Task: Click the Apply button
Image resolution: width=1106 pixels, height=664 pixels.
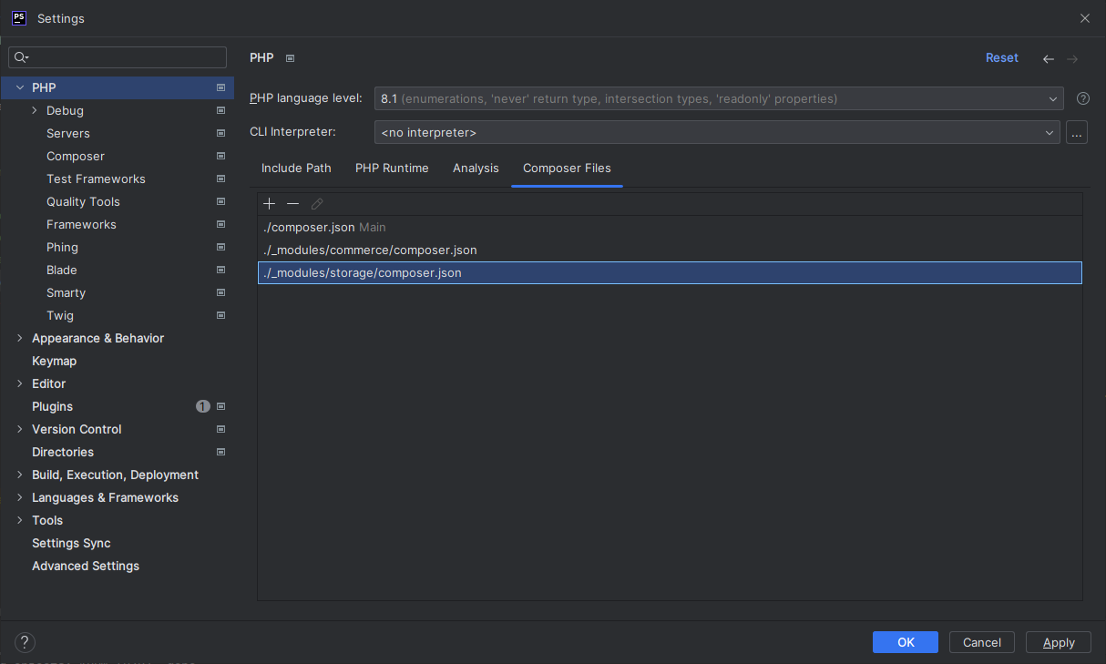Action: point(1058,642)
